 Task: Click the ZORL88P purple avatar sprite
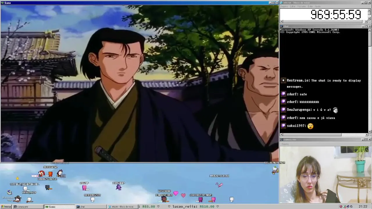pos(118,188)
